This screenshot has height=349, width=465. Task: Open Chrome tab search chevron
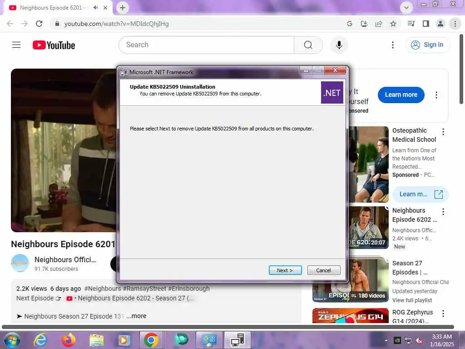[406, 8]
